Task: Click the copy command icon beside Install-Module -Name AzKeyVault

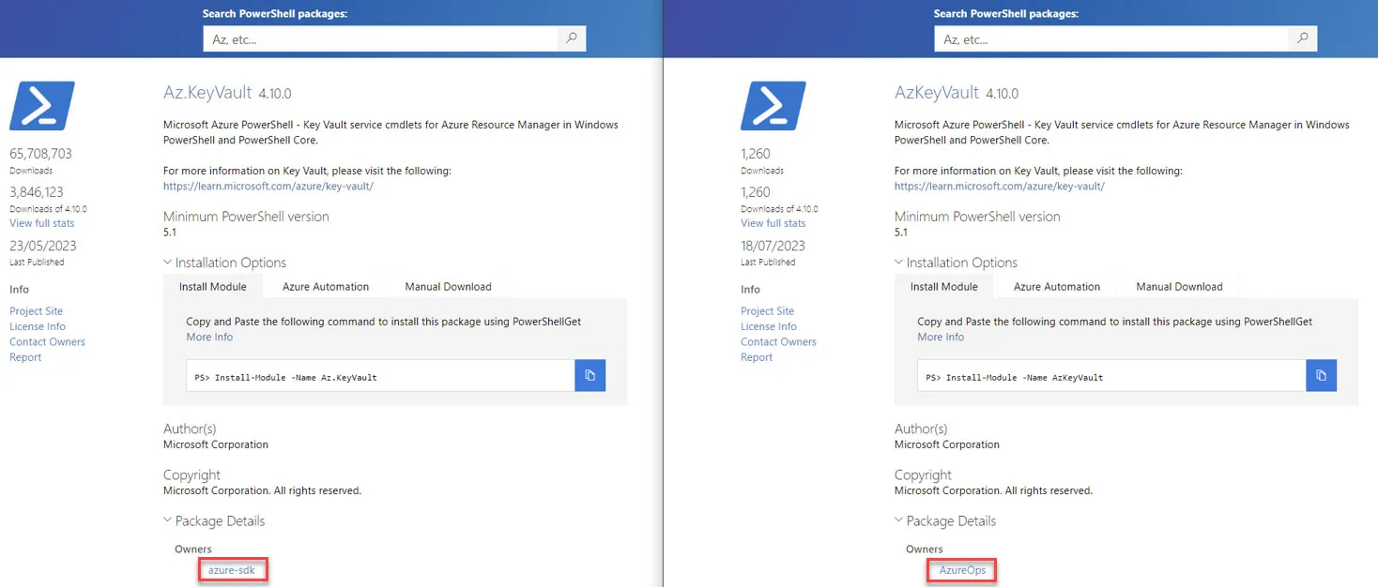Action: 1322,376
